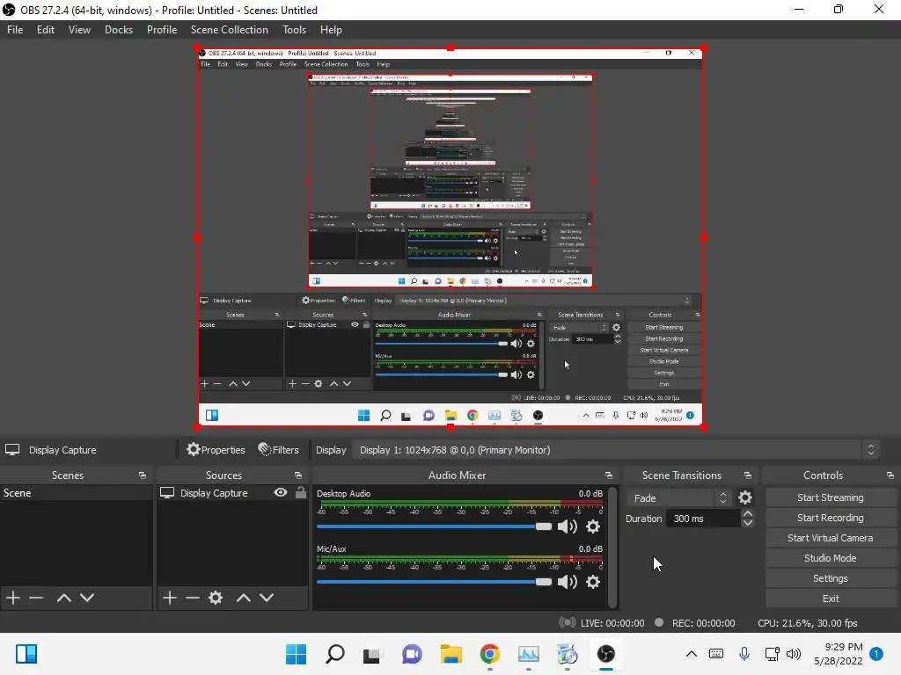Click the Exit button
Image resolution: width=901 pixels, height=675 pixels.
(831, 599)
